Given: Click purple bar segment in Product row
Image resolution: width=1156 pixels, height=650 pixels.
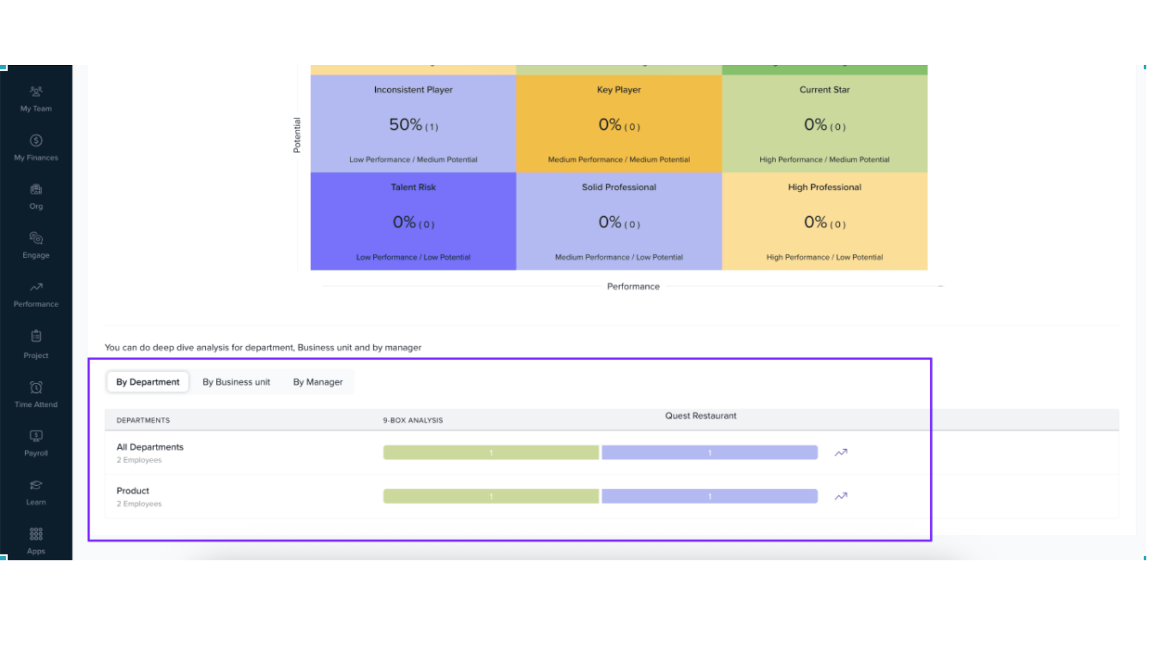Looking at the screenshot, I should pyautogui.click(x=709, y=497).
